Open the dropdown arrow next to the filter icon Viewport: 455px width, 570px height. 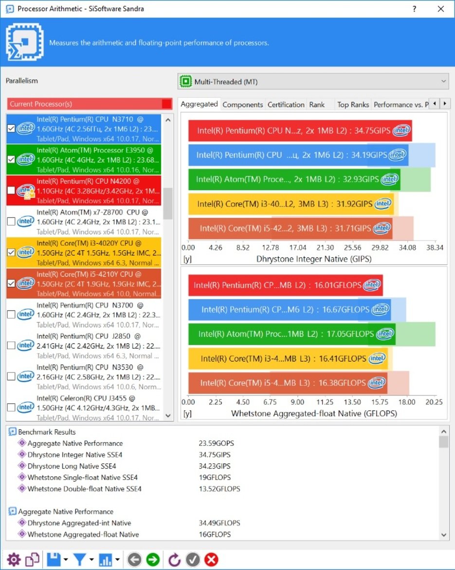click(91, 560)
